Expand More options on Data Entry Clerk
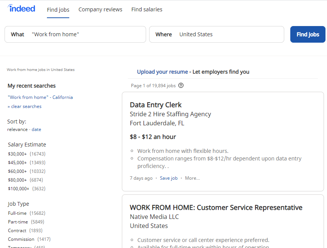The width and height of the screenshot is (327, 248). 192,178
